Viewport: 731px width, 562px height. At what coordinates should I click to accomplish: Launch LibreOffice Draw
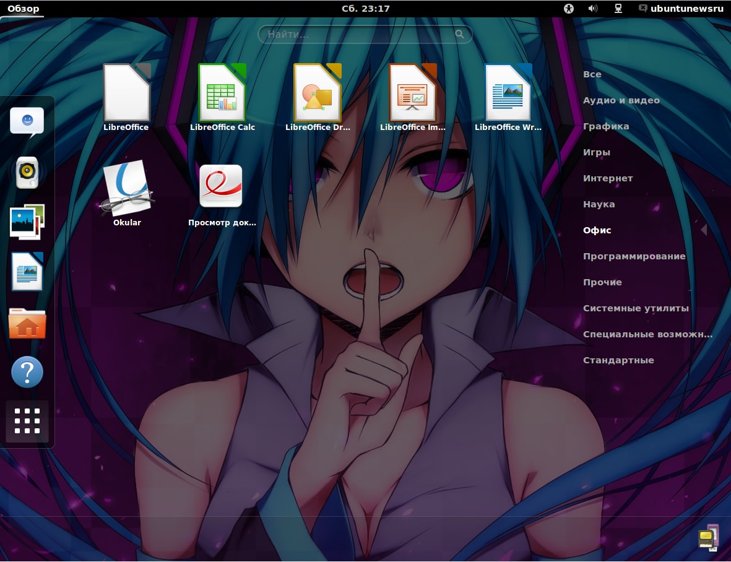pyautogui.click(x=318, y=93)
